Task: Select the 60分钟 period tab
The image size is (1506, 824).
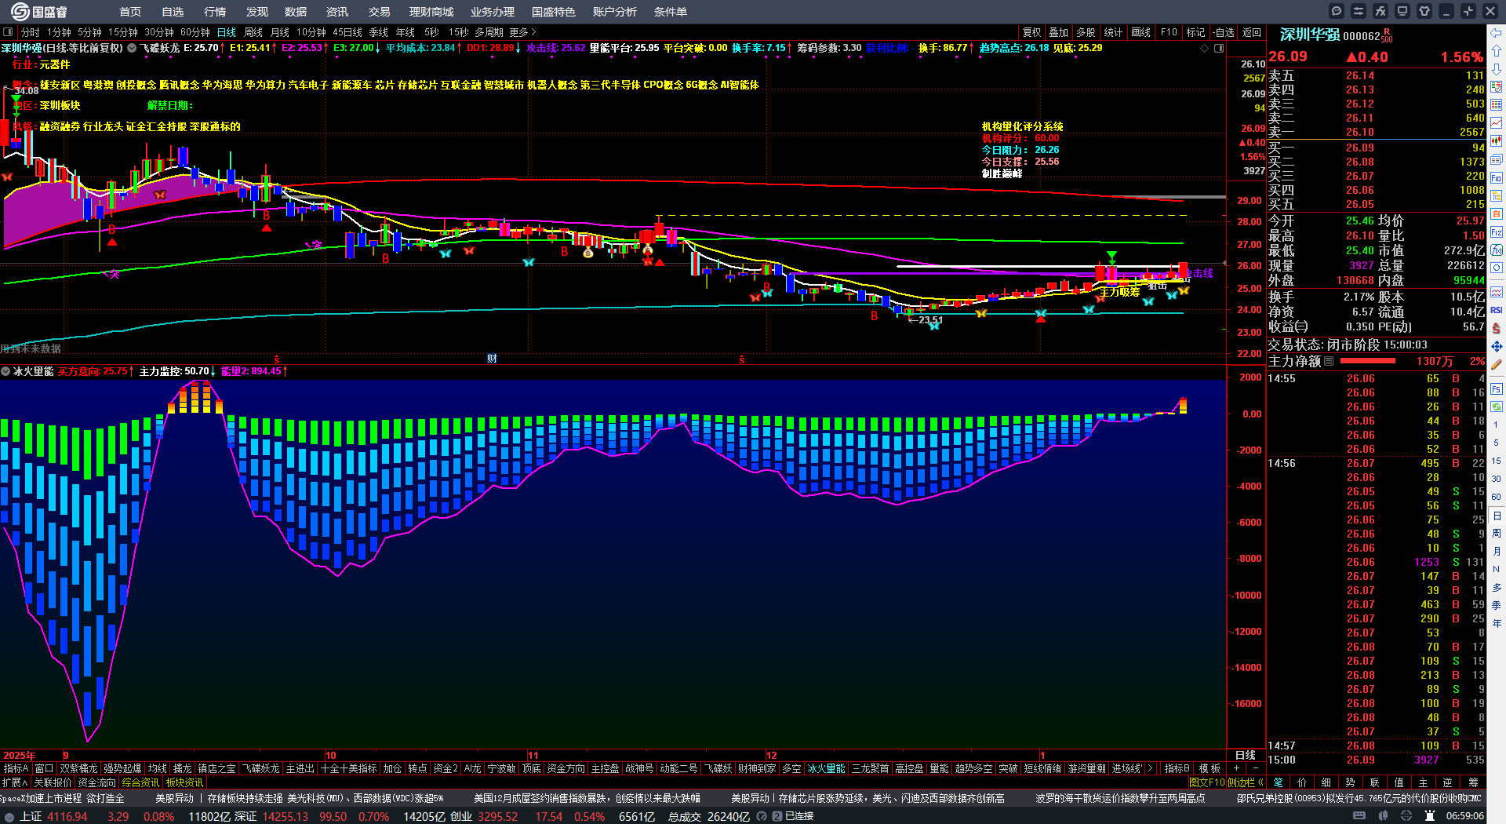Action: coord(195,32)
